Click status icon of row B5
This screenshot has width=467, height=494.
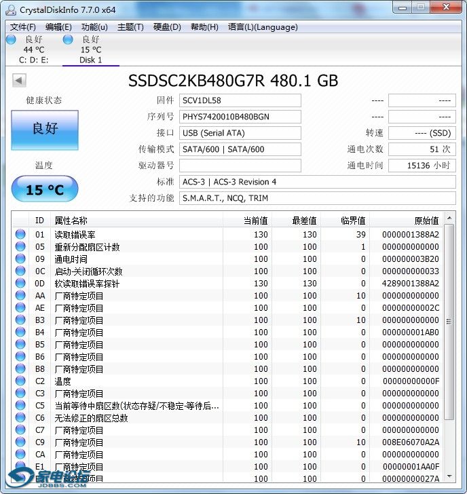(x=20, y=344)
